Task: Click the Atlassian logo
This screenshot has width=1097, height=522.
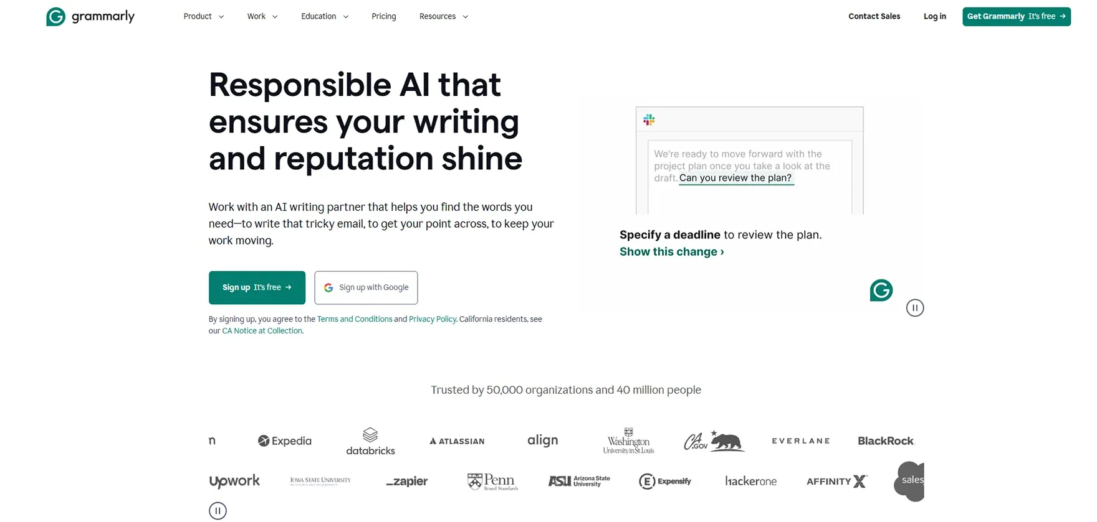Action: (x=457, y=441)
